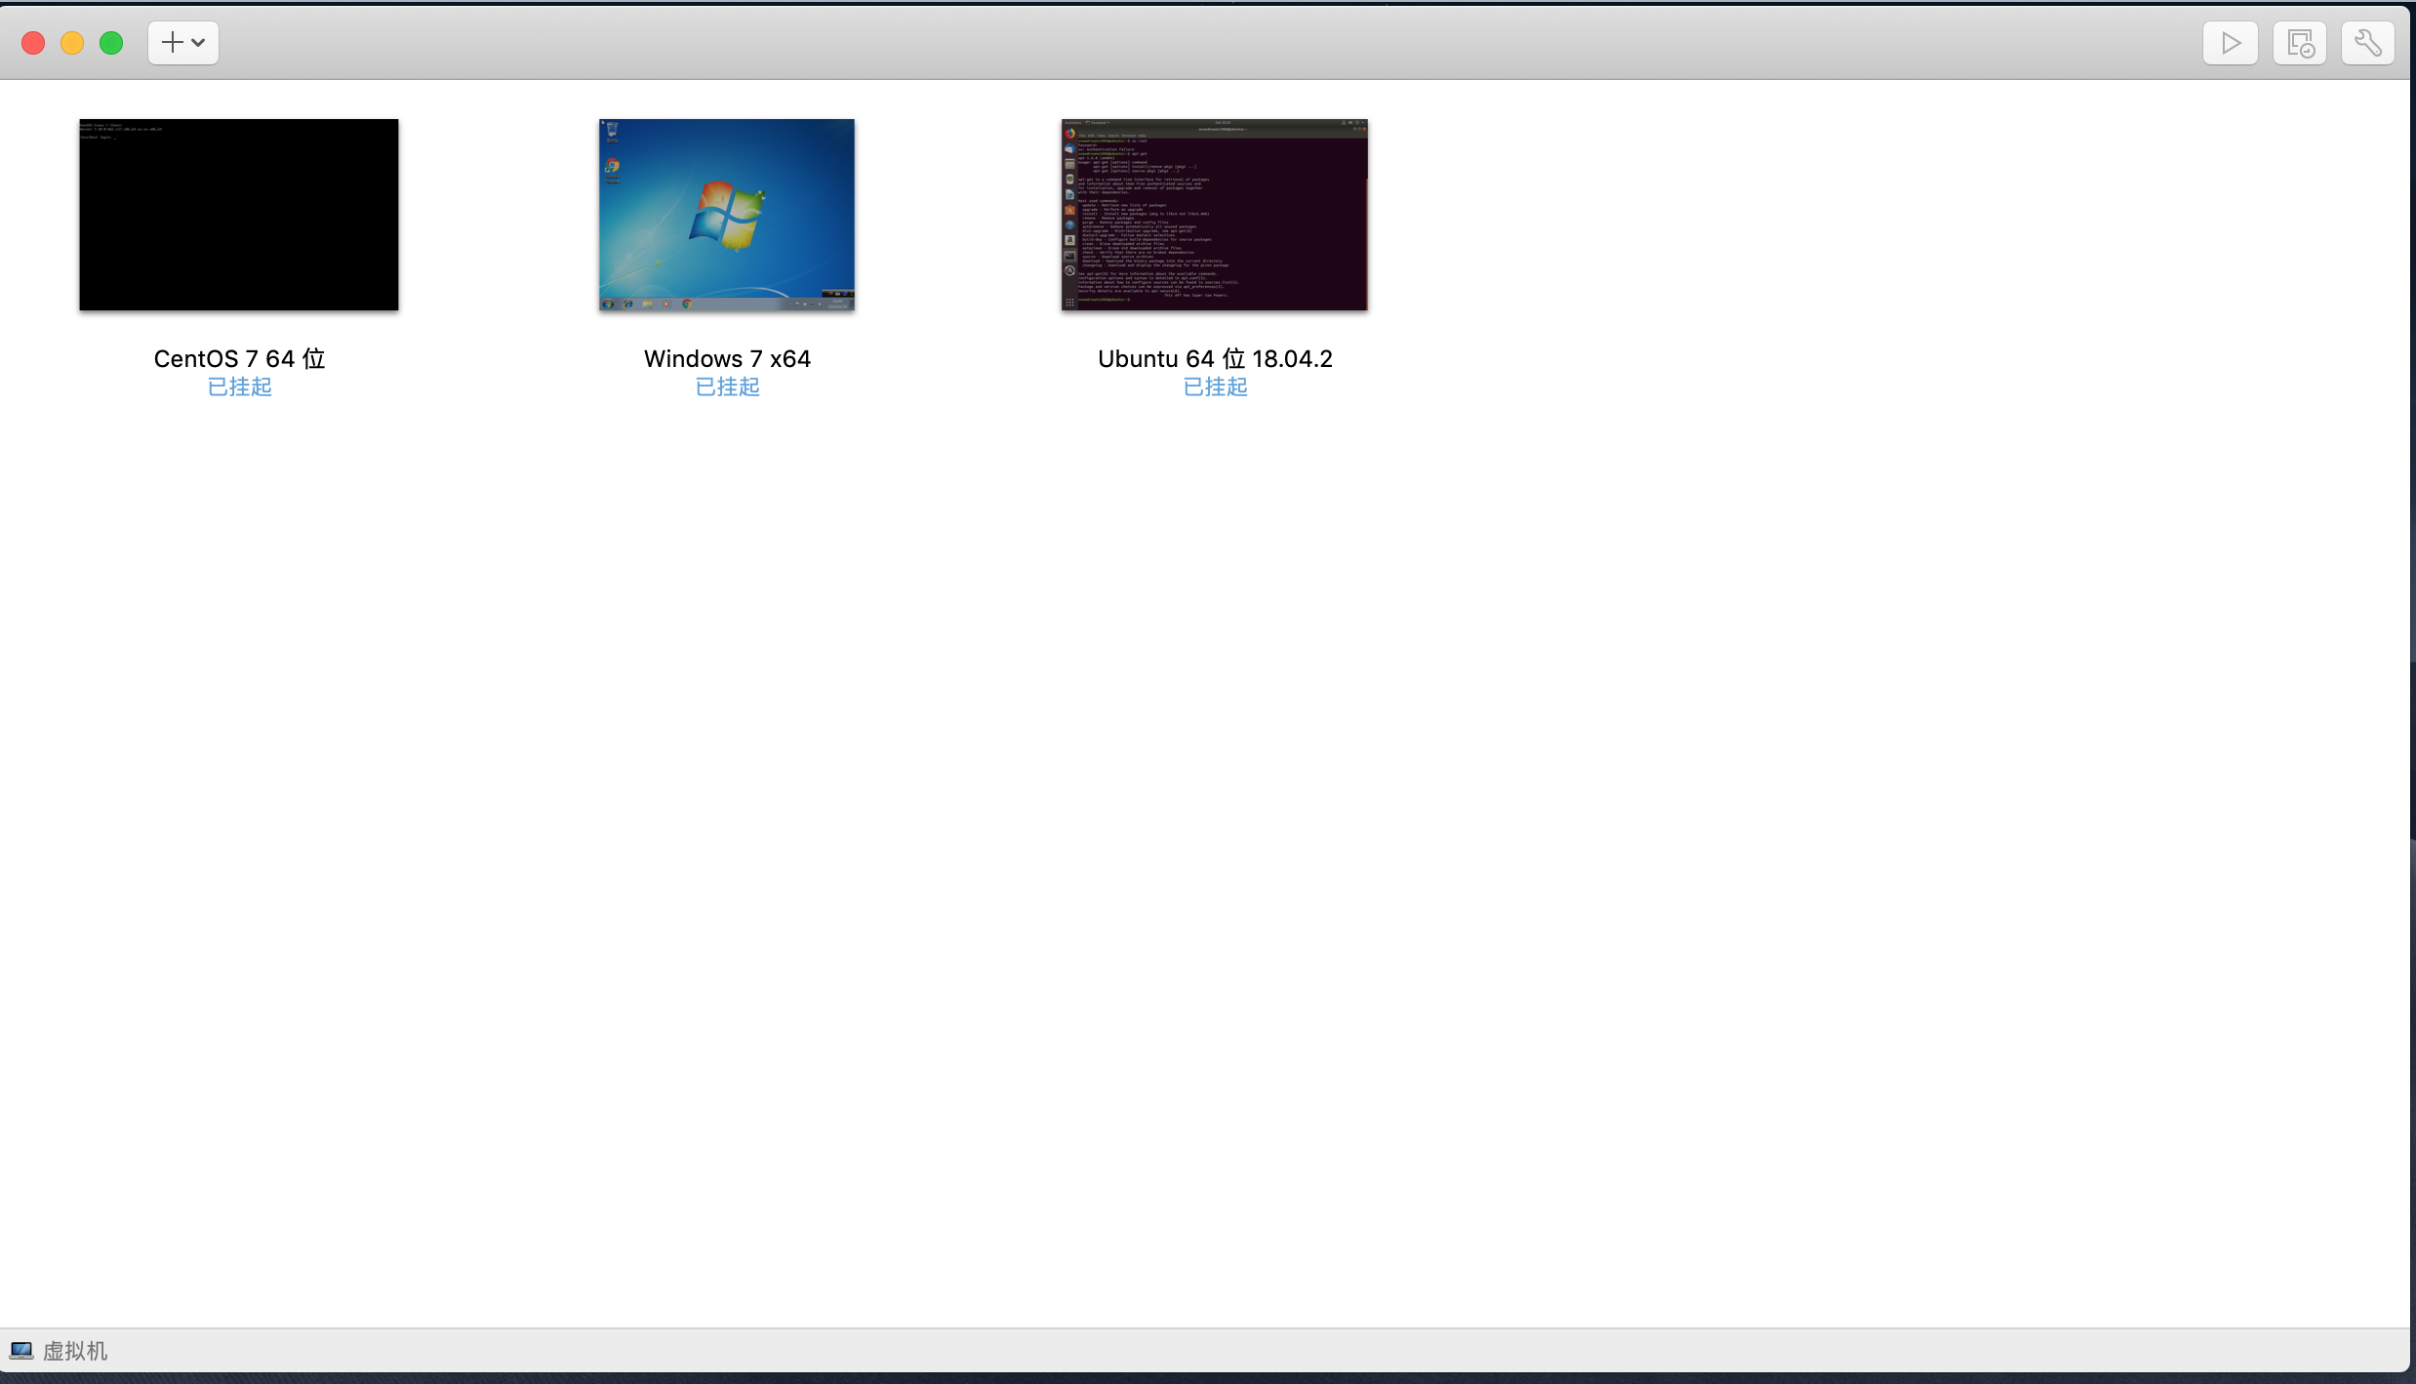
Task: Resume the selected virtual machine with play icon
Action: 2230,42
